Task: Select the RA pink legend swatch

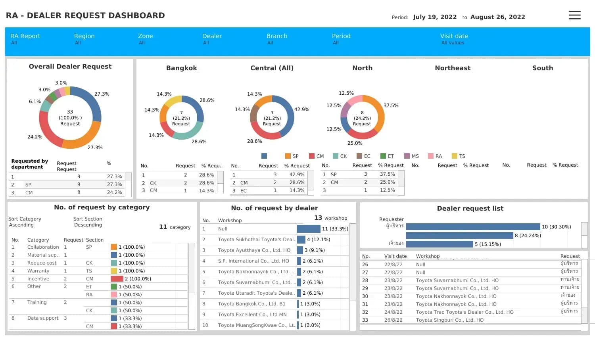Action: pyautogui.click(x=431, y=156)
